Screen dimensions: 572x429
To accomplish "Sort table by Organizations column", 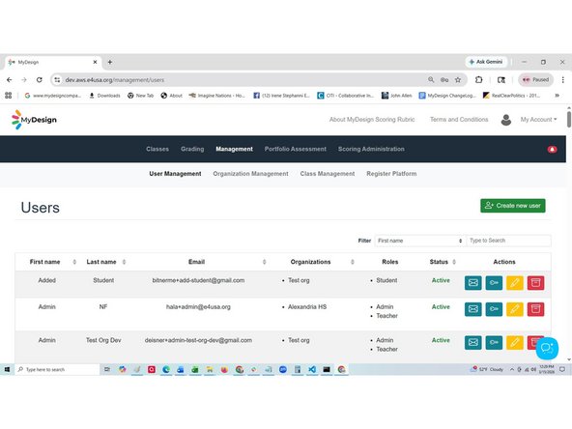I will click(353, 262).
